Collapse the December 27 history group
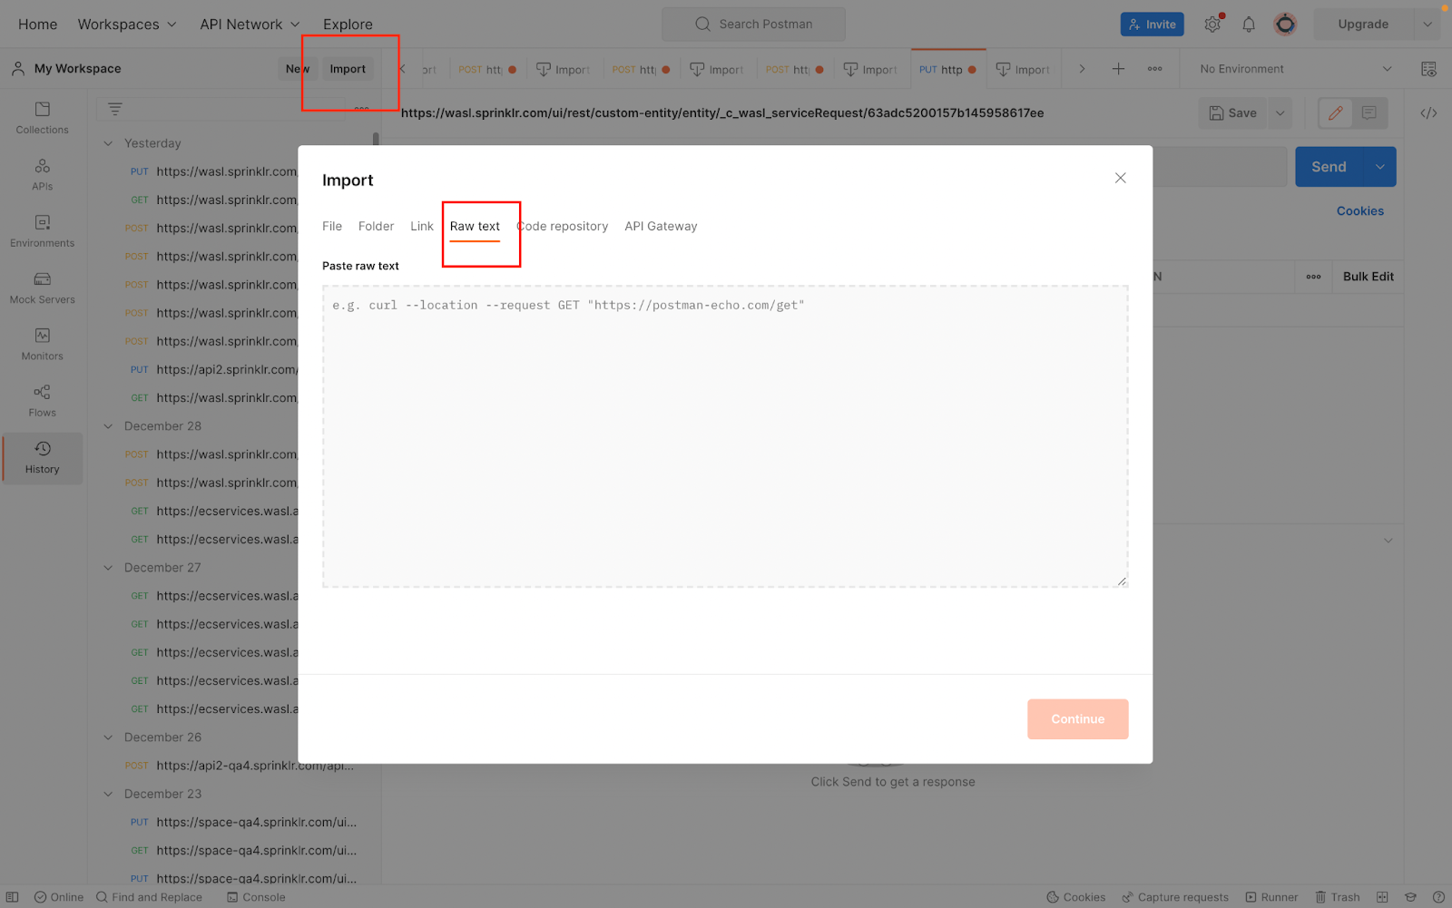The image size is (1452, 908). (108, 568)
